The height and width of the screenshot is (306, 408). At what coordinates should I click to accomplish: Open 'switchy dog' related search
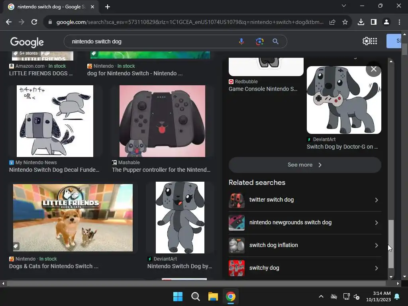(305, 268)
